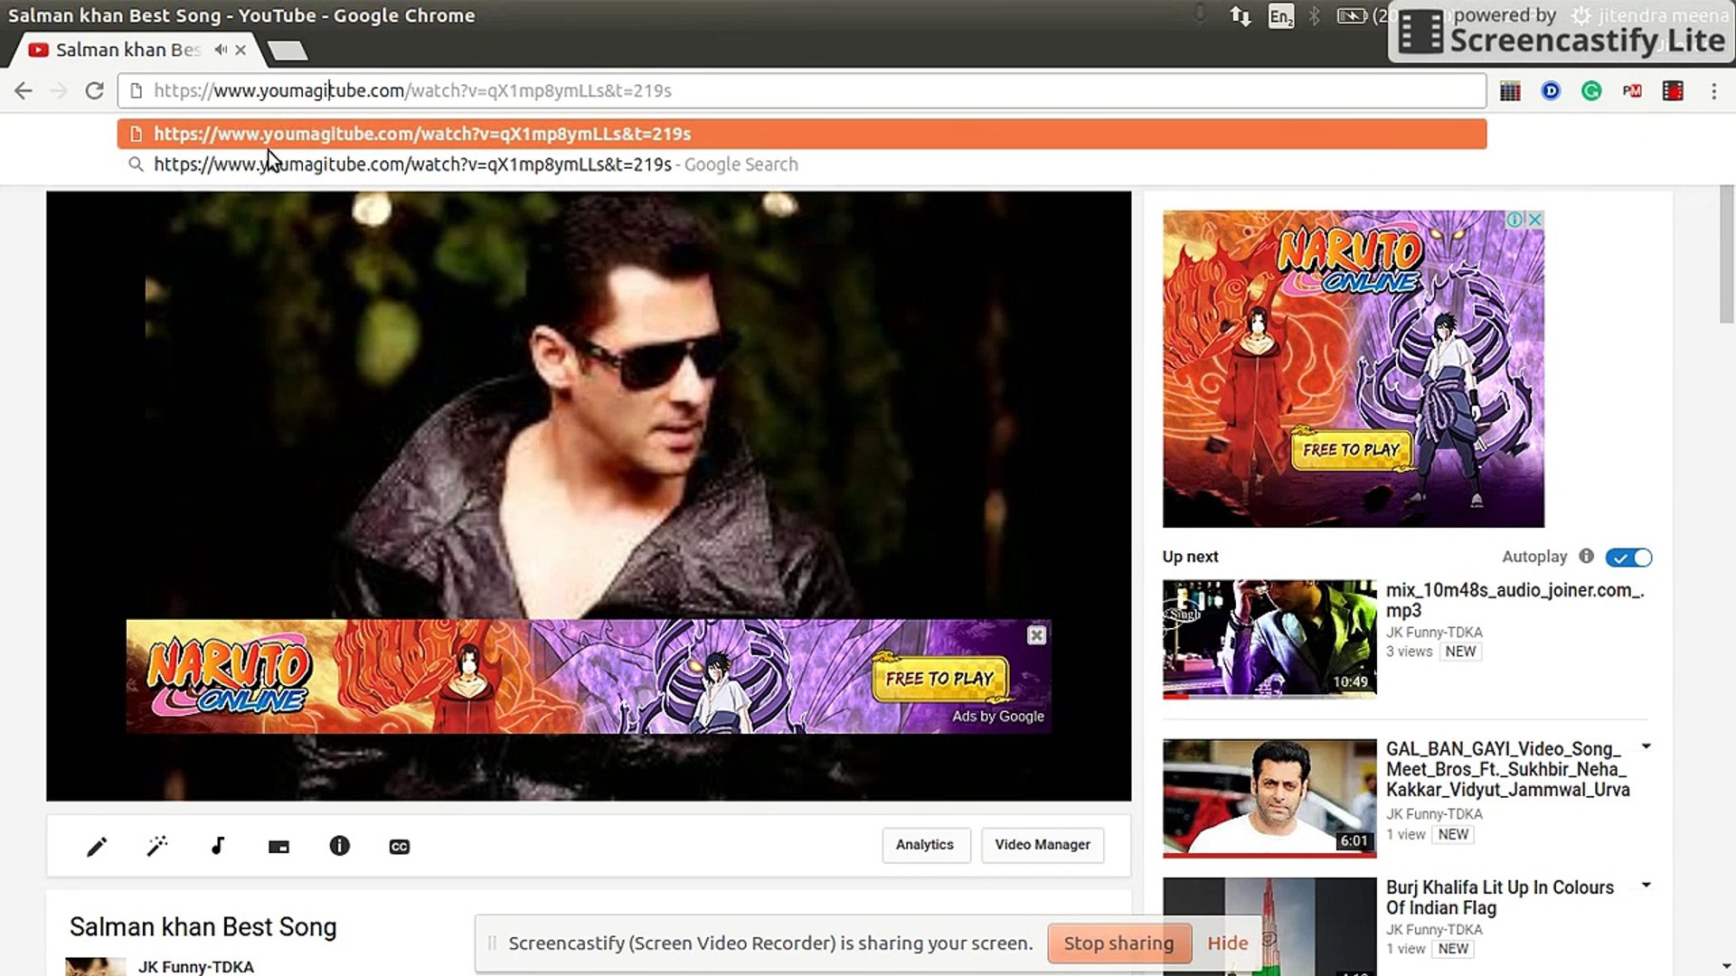Image resolution: width=1736 pixels, height=976 pixels.
Task: Open Video Manager
Action: [x=1042, y=844]
